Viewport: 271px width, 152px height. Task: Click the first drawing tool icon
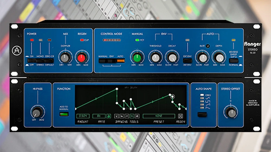tap(116, 116)
